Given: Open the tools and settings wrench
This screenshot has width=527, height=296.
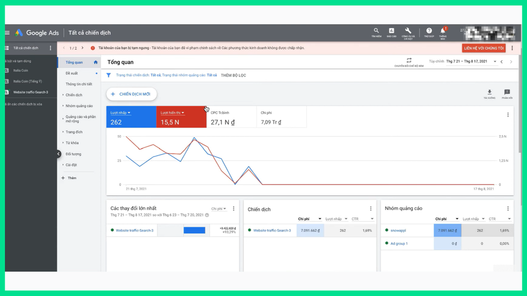Looking at the screenshot, I should point(408,33).
